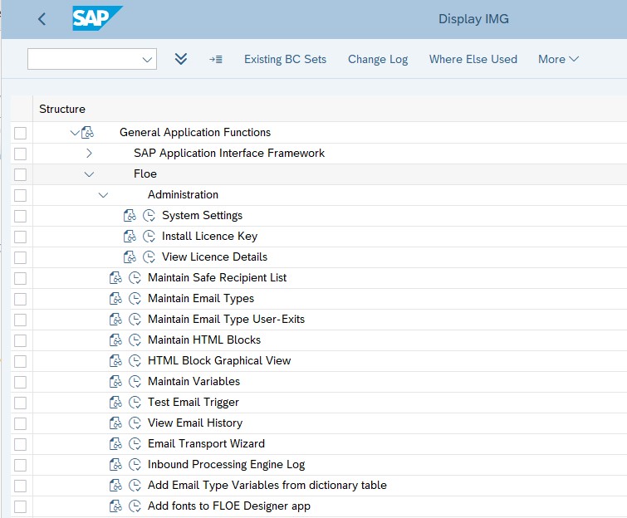
Task: Expand SAP Application Interface Framework node
Action: [x=89, y=153]
